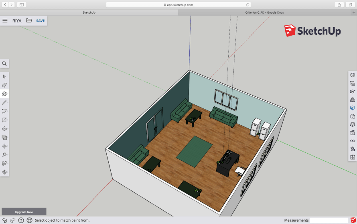The height and width of the screenshot is (224, 357).
Task: Open the Display glasses panel
Action: (x=352, y=141)
